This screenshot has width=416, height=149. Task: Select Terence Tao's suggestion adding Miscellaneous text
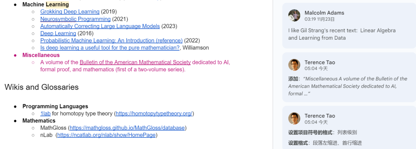[349, 77]
